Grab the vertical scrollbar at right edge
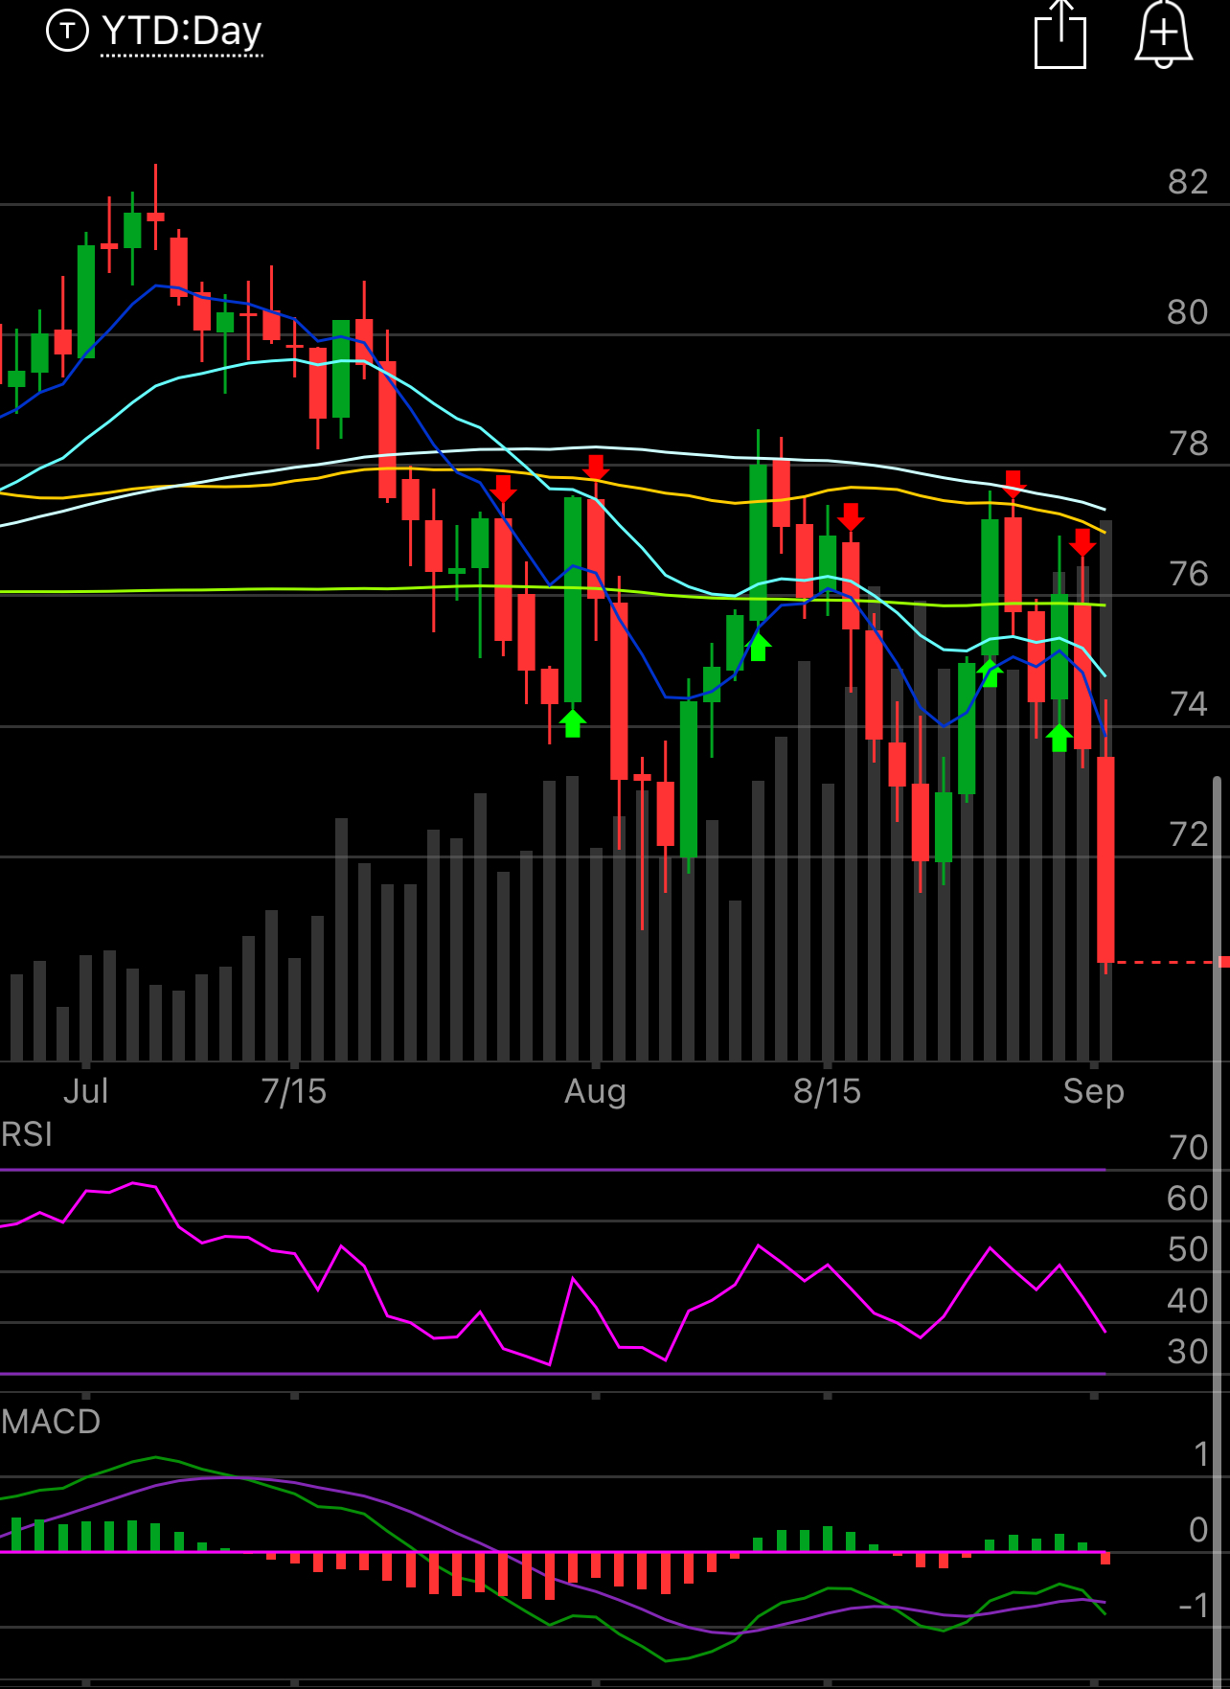Viewport: 1230px width, 1689px height. click(1218, 1232)
